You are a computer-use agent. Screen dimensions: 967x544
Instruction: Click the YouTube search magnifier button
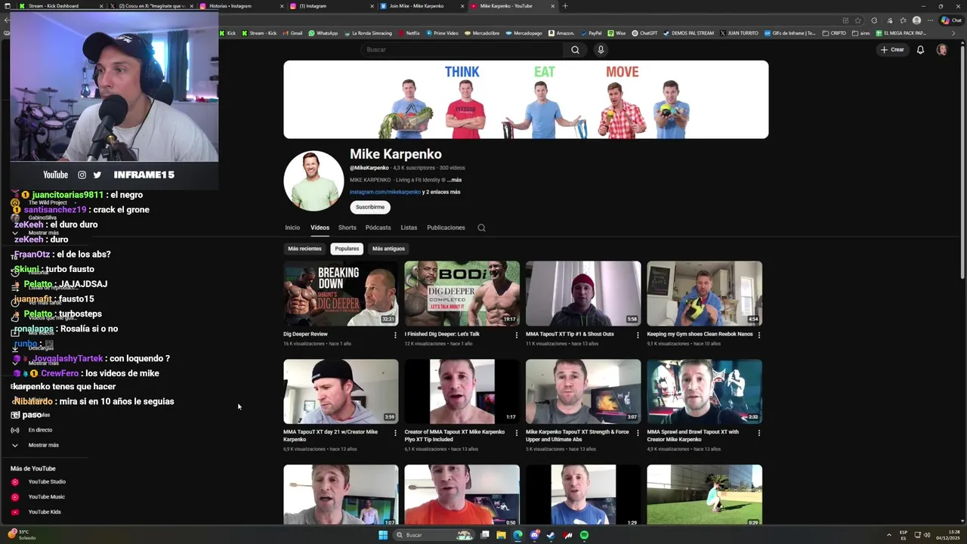tap(575, 50)
